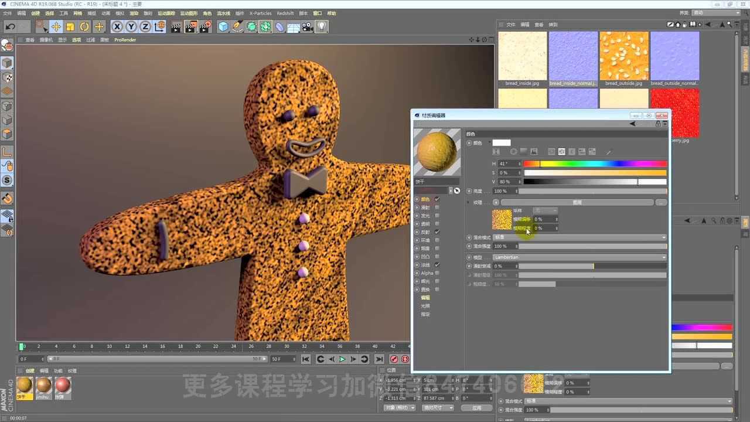This screenshot has height=422, width=750.
Task: Open the 摄像机 viewport menu
Action: coord(46,40)
